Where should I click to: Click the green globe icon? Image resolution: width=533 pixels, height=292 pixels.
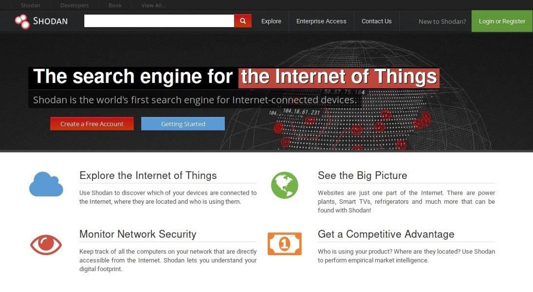point(285,185)
